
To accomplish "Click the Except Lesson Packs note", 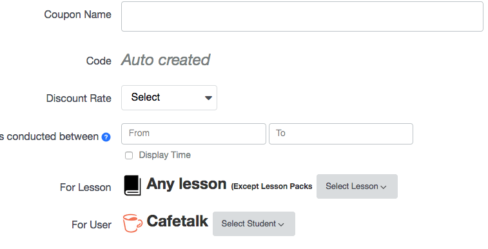I will click(271, 186).
